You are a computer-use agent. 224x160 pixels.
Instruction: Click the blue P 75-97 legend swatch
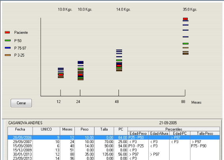7,48
